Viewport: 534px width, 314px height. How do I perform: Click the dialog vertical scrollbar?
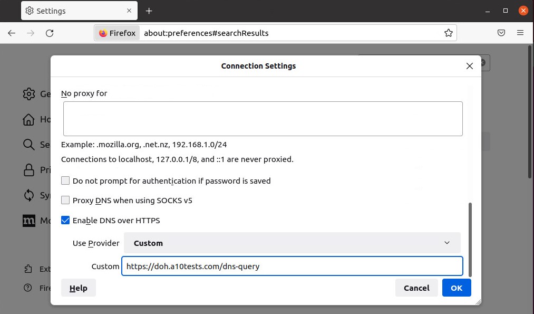(470, 240)
